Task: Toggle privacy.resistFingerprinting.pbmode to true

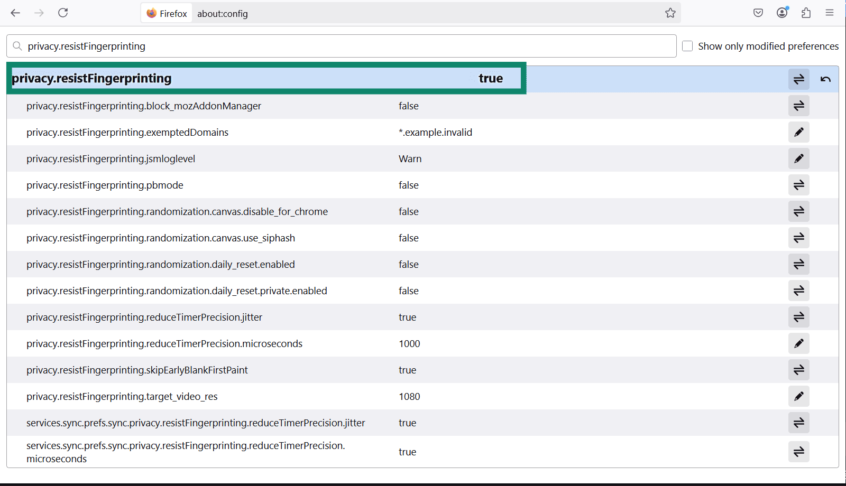Action: point(798,185)
